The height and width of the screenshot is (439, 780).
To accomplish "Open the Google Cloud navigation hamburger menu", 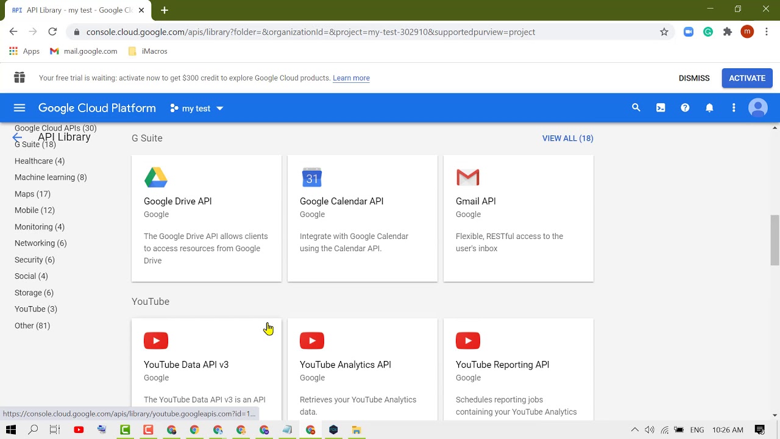I will pyautogui.click(x=19, y=108).
